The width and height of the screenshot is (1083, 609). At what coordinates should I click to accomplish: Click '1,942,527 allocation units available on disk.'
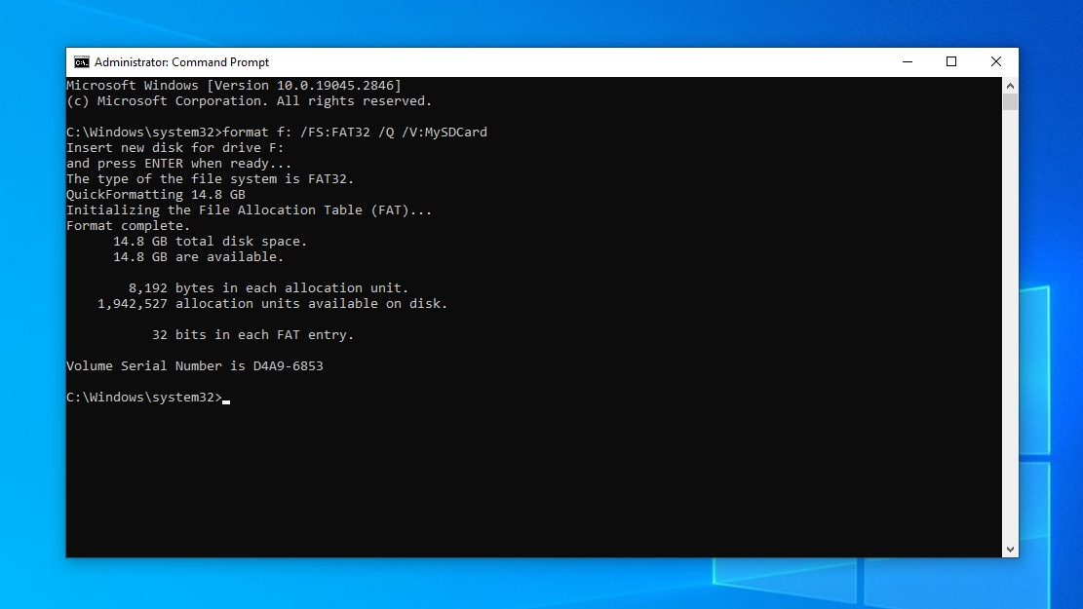click(272, 304)
